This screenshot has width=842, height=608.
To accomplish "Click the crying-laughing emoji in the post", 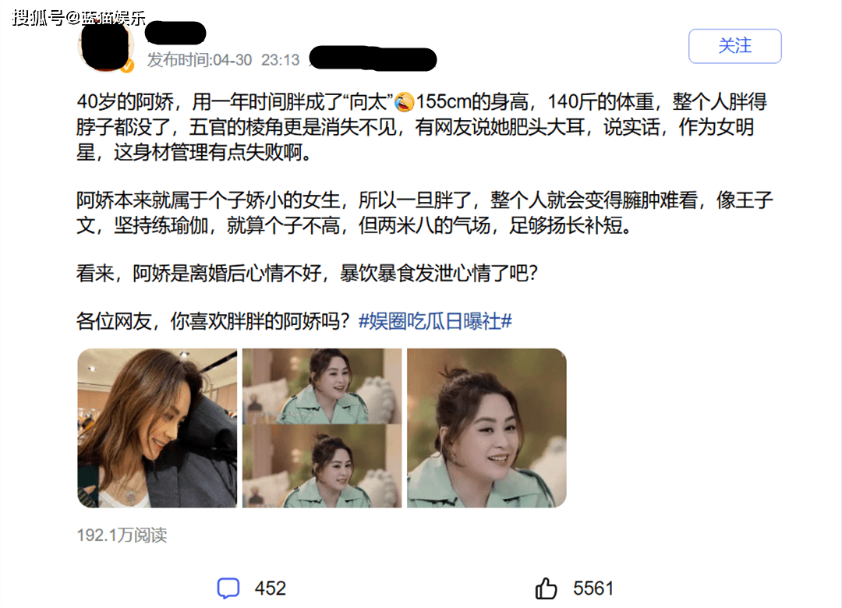I will (405, 101).
